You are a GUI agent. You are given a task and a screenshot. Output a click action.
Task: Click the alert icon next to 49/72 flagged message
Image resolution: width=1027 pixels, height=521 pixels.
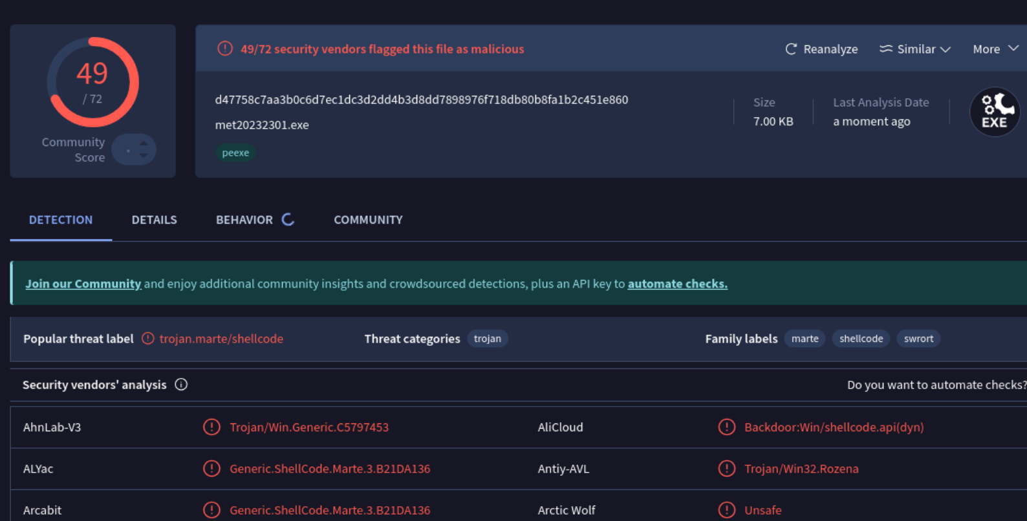pos(224,48)
